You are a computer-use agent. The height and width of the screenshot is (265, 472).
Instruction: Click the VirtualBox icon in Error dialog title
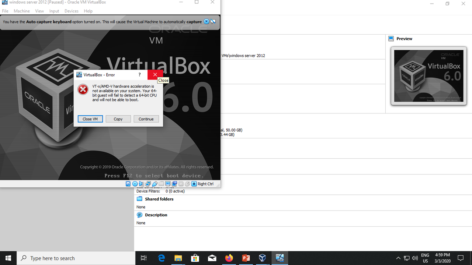[79, 75]
